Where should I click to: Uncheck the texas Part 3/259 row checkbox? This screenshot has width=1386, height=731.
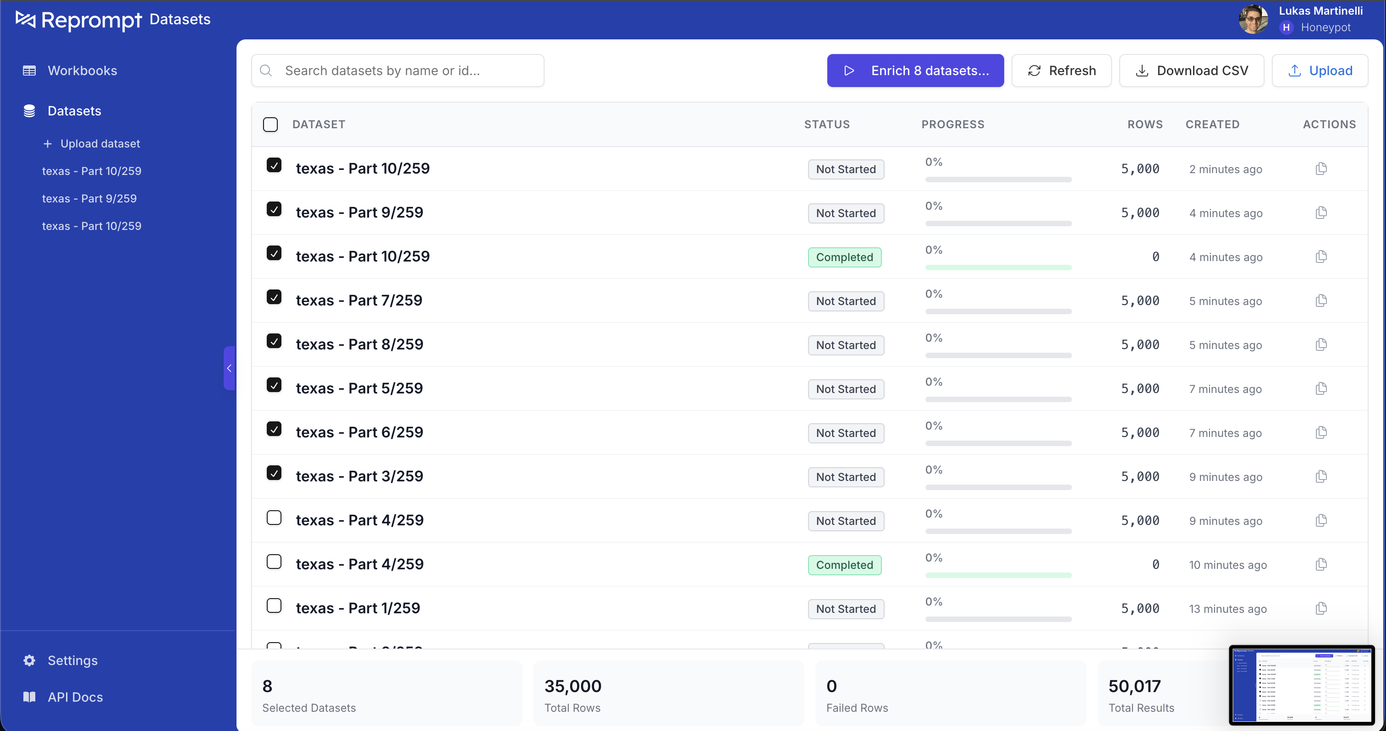(274, 473)
